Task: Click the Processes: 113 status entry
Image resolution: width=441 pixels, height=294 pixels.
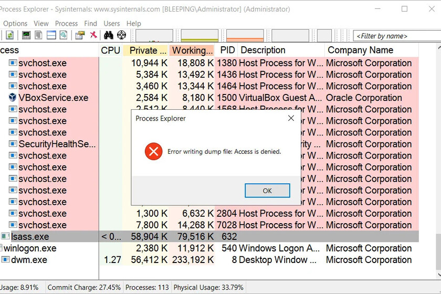Action: pyautogui.click(x=147, y=287)
